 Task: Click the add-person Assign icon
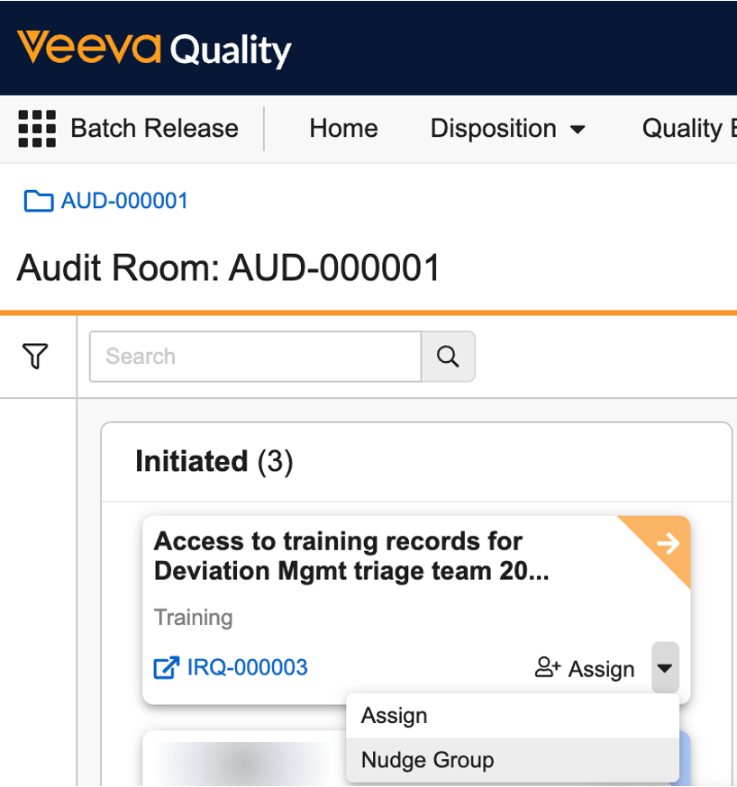click(547, 668)
